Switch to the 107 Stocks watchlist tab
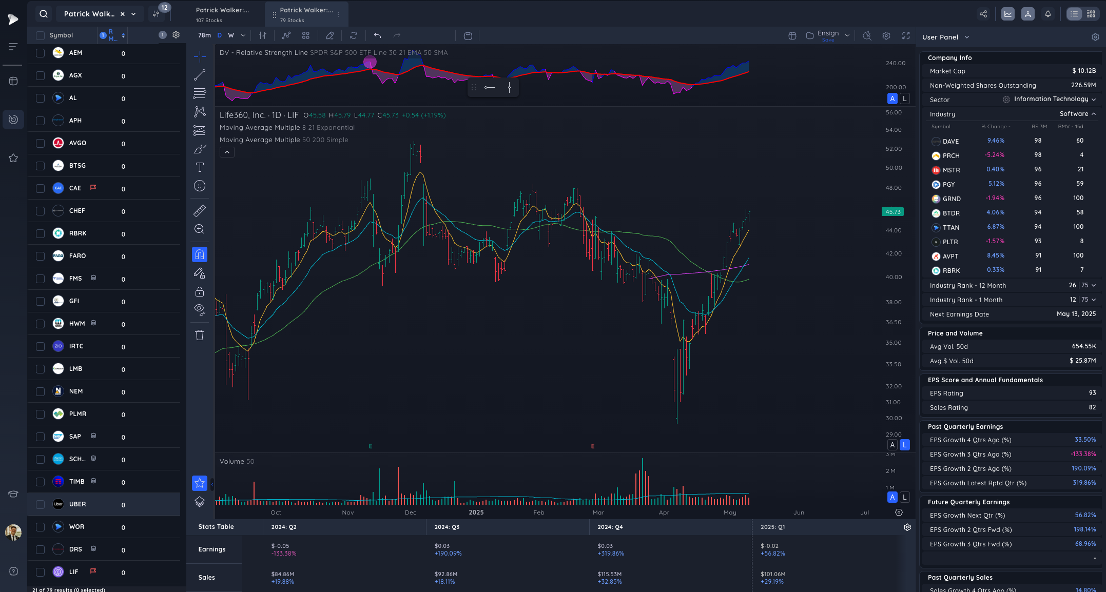This screenshot has height=592, width=1106. [x=222, y=14]
